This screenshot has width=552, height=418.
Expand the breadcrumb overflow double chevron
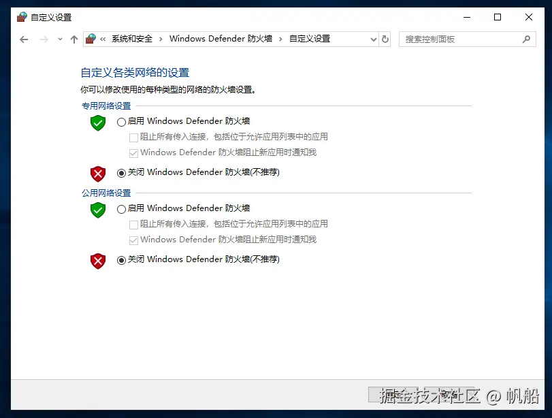pos(103,39)
